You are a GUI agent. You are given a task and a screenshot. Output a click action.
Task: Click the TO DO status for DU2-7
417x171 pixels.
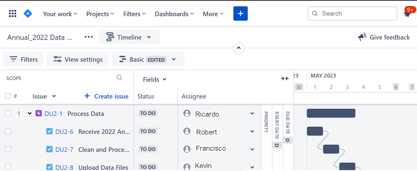tap(148, 149)
